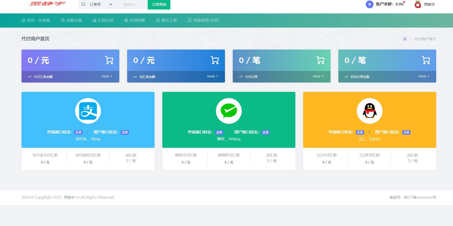Open 对接信息/文档 menu item

203,20
